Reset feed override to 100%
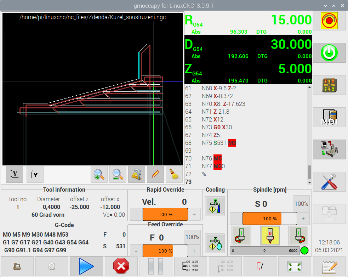The width and height of the screenshot is (348, 277). (x=192, y=237)
